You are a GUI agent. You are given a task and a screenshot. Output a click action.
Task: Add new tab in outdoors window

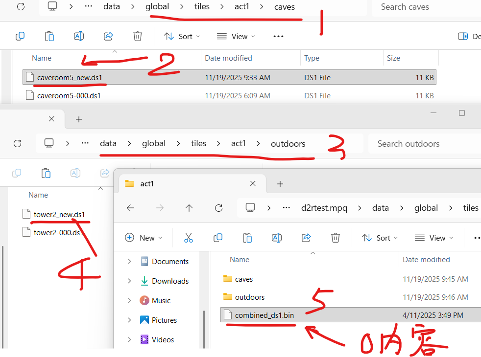point(79,119)
